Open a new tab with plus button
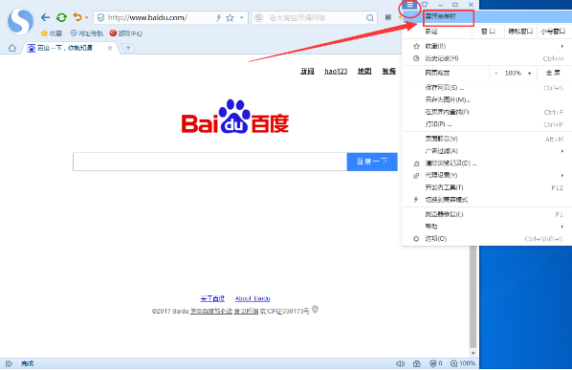 pyautogui.click(x=128, y=48)
